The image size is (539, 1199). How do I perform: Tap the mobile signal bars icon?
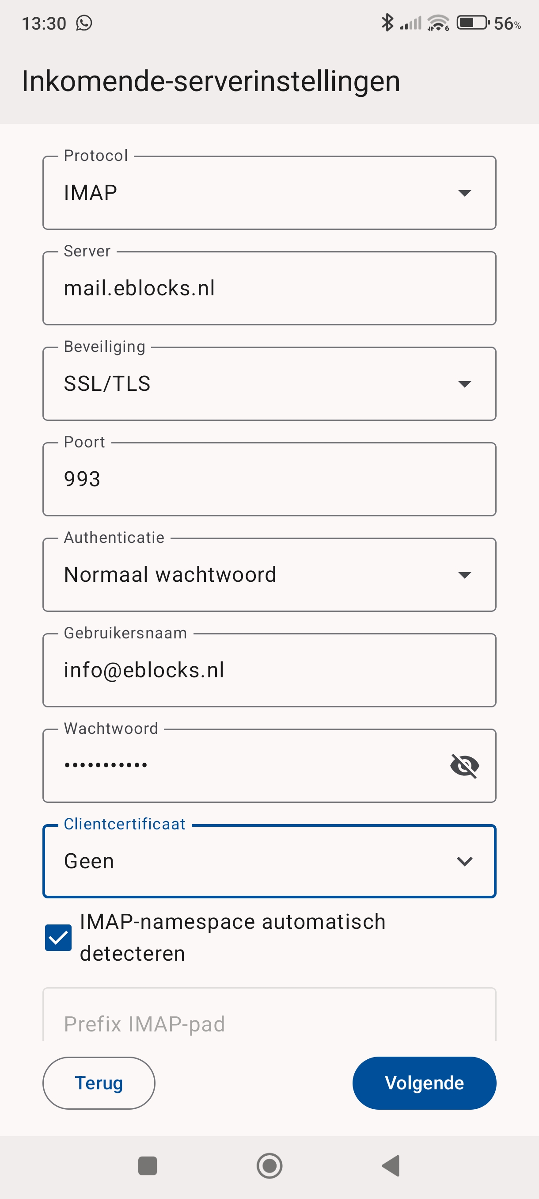[x=410, y=23]
